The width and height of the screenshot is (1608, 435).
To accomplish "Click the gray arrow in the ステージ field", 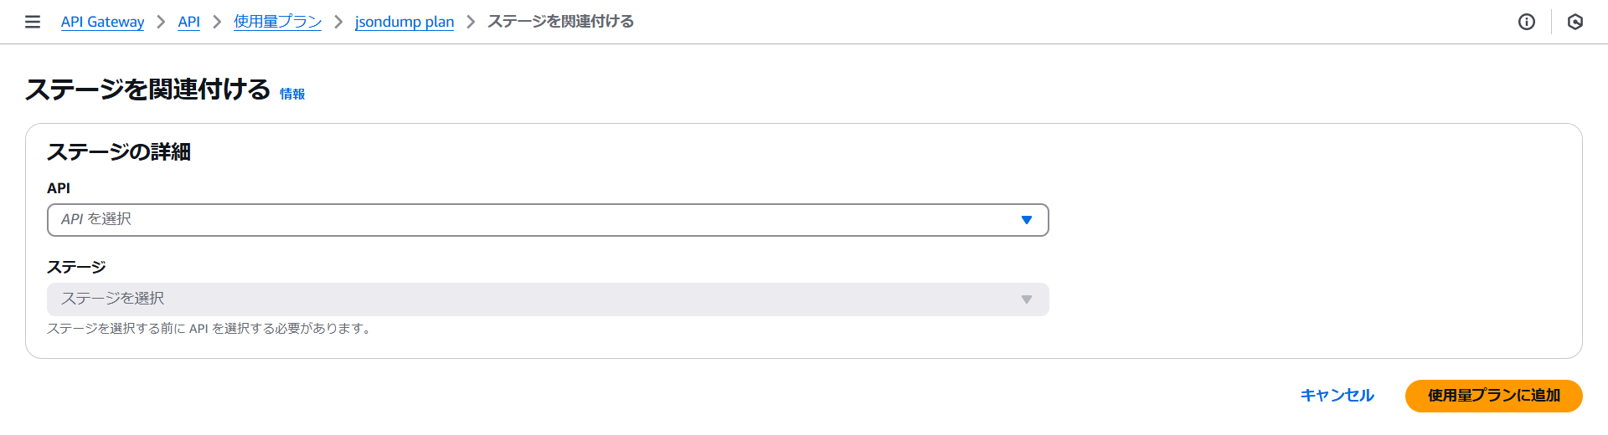I will tap(1026, 299).
